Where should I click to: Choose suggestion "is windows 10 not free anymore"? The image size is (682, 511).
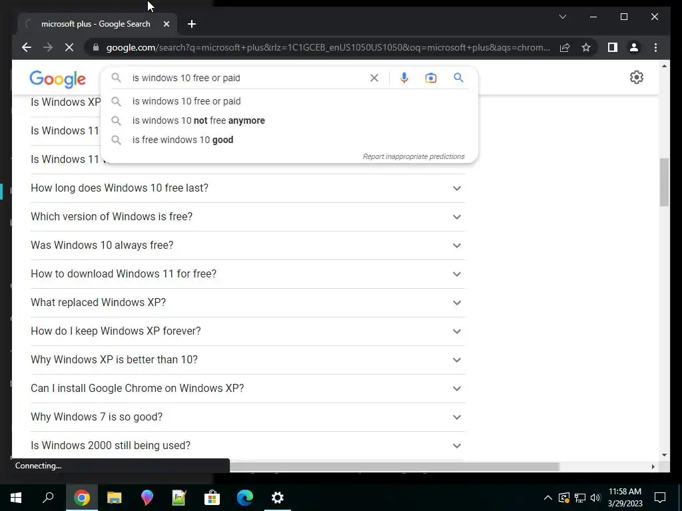[289, 120]
